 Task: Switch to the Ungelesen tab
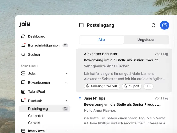146,40
